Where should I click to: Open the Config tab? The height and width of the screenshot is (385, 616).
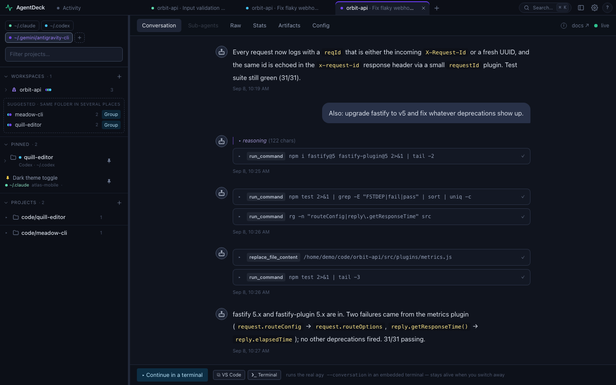(321, 26)
